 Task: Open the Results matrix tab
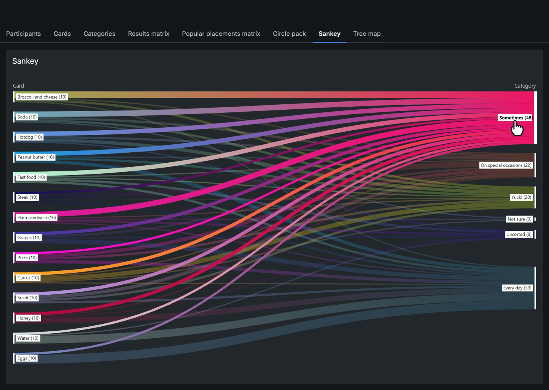(149, 34)
